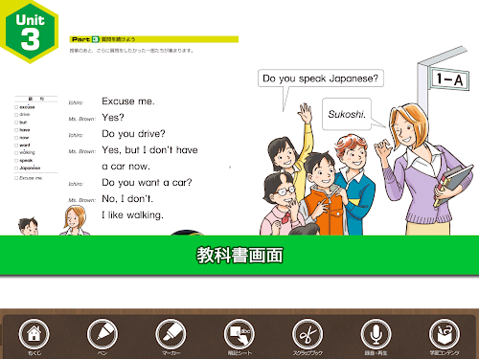
Task: Click the 'Sukoshi.' speech bubble
Action: [347, 114]
